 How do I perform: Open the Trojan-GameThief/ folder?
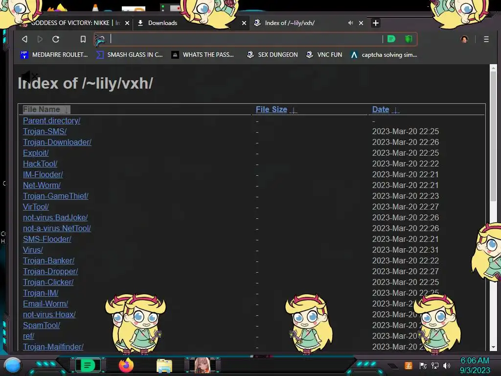tap(56, 196)
